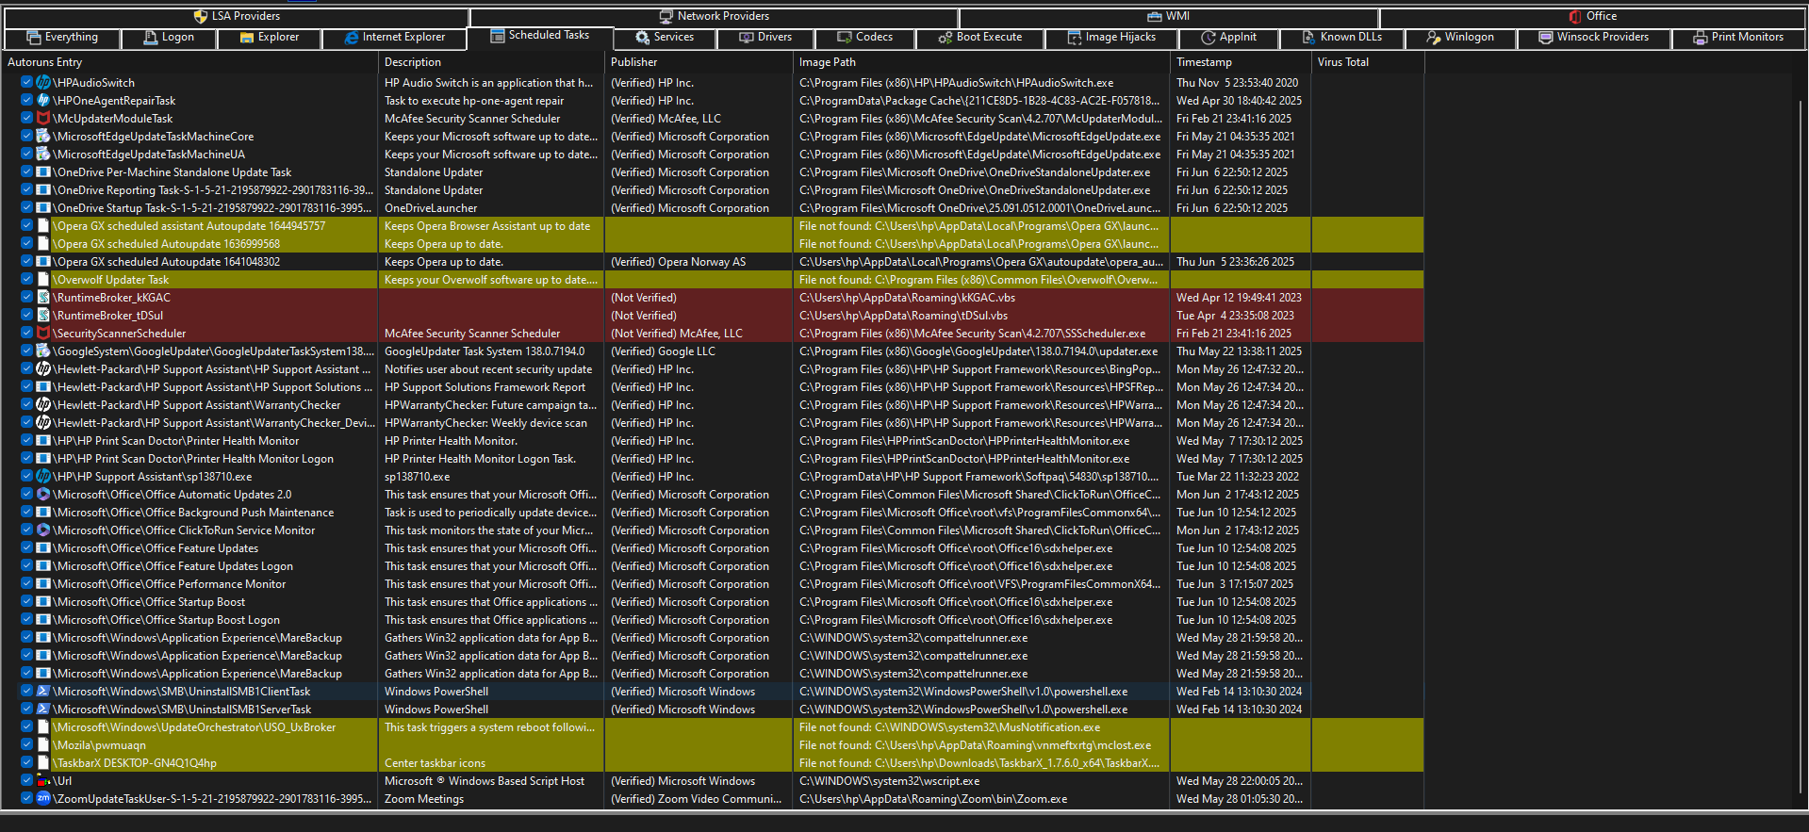The image size is (1809, 832).
Task: Uncheck the Mozila\pwmuaqn scheduled task
Action: [x=27, y=745]
